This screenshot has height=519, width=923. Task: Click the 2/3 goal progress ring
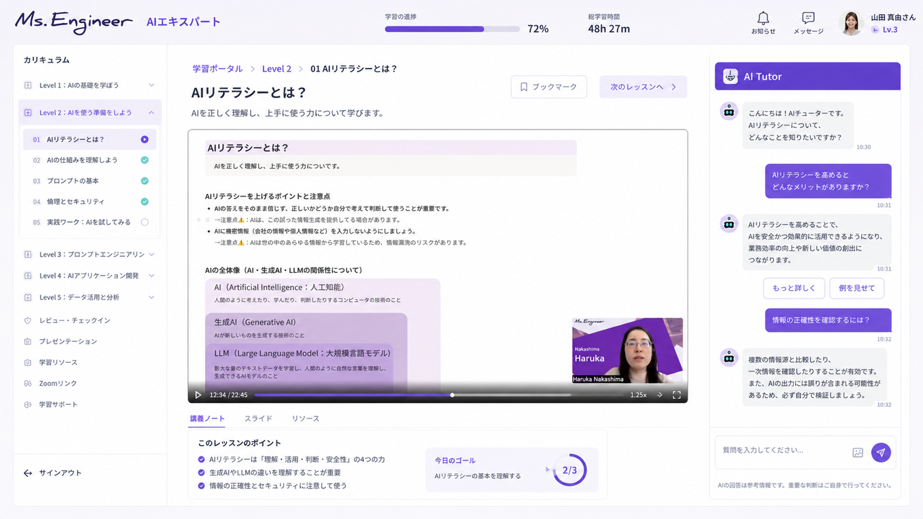[x=570, y=470]
